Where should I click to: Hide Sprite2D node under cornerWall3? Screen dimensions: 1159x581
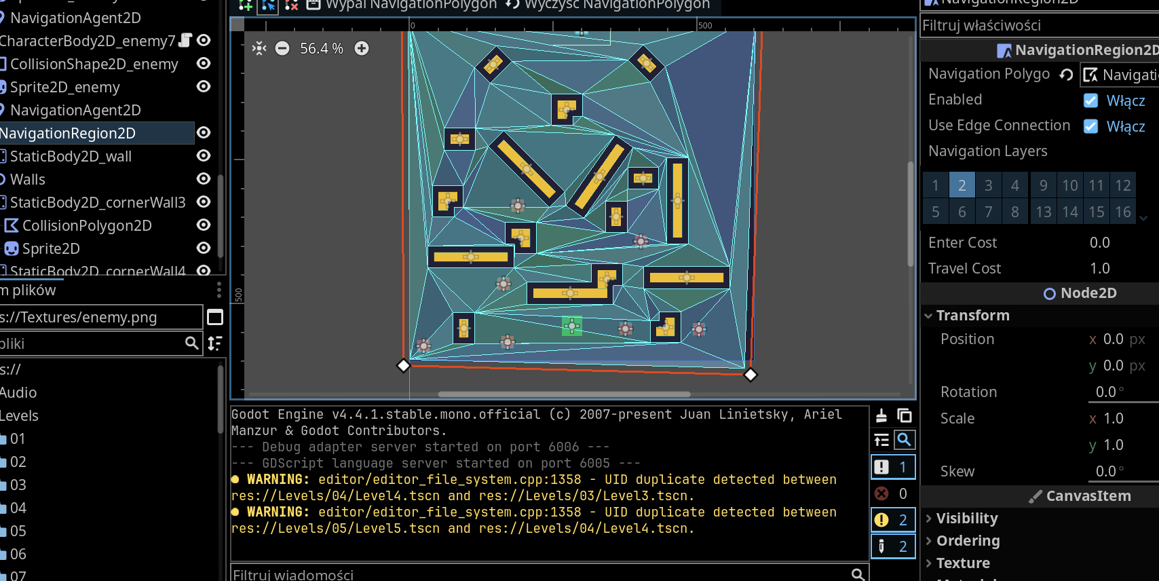click(x=204, y=248)
